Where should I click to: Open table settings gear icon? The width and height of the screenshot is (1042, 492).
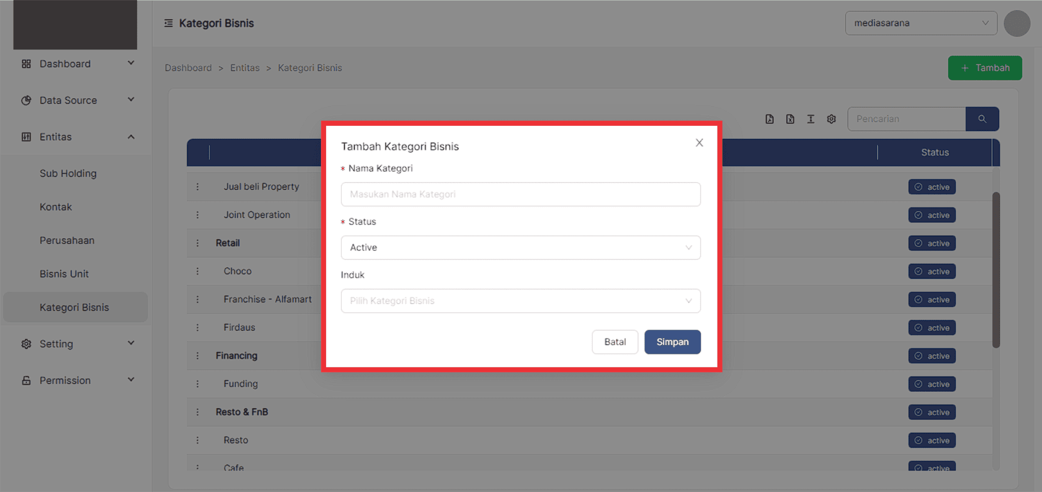click(832, 119)
